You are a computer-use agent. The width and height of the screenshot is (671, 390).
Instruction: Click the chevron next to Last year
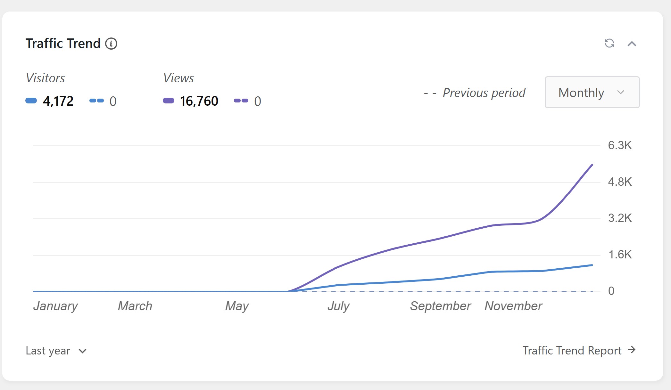(82, 351)
